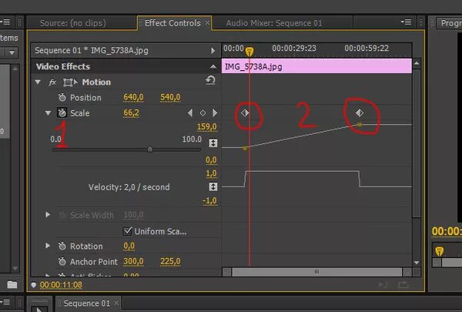The width and height of the screenshot is (462, 312).
Task: Select the Motion transform icon
Action: point(70,82)
